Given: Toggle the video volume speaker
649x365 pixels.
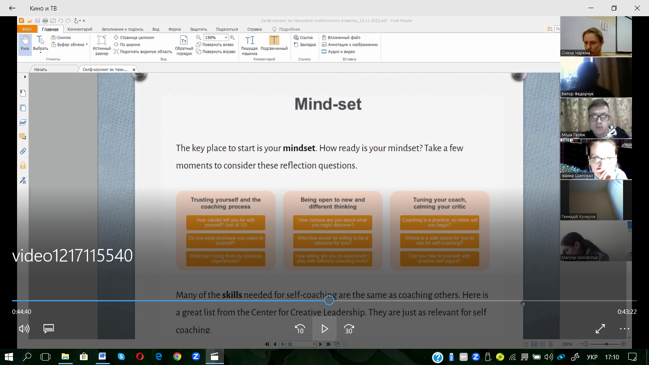Looking at the screenshot, I should point(24,328).
